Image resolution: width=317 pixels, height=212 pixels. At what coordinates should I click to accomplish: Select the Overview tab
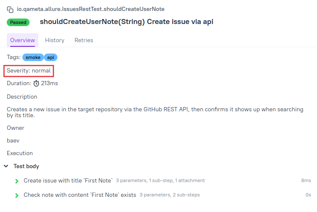coord(22,40)
